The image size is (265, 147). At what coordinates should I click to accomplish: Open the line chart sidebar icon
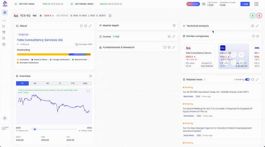point(4,26)
